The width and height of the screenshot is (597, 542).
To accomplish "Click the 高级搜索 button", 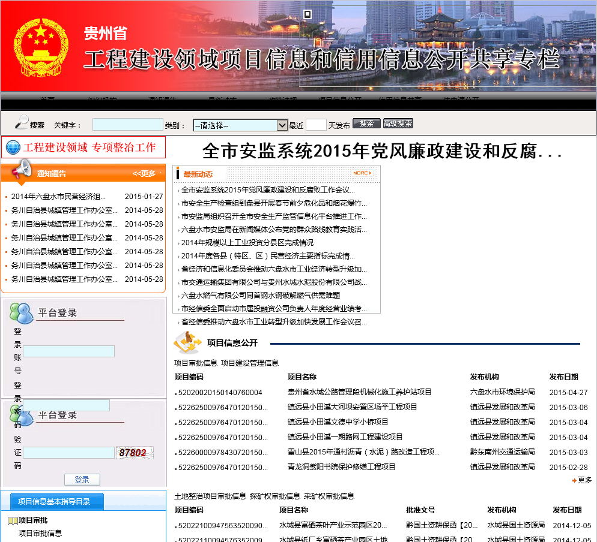I will click(x=398, y=124).
